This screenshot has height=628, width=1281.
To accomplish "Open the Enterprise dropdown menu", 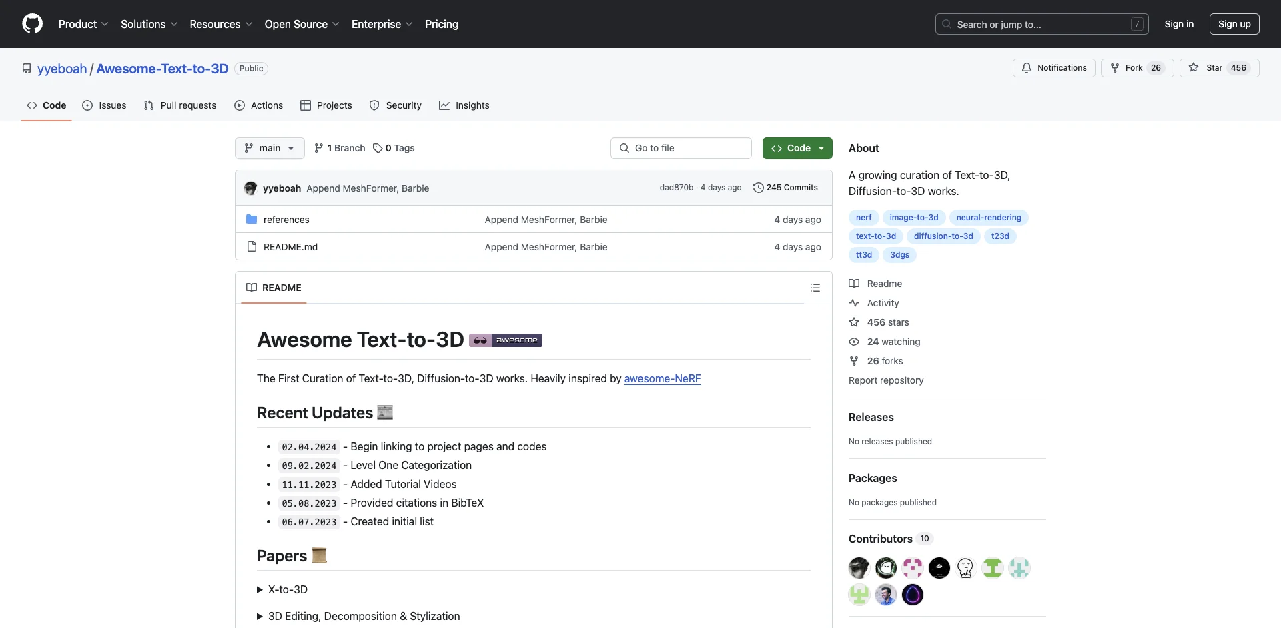I will pyautogui.click(x=382, y=24).
